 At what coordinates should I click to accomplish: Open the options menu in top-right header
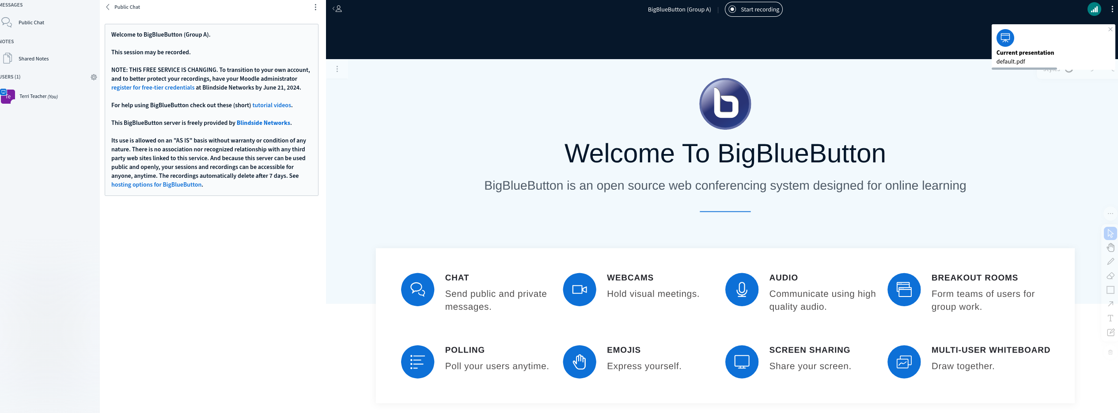coord(1112,9)
